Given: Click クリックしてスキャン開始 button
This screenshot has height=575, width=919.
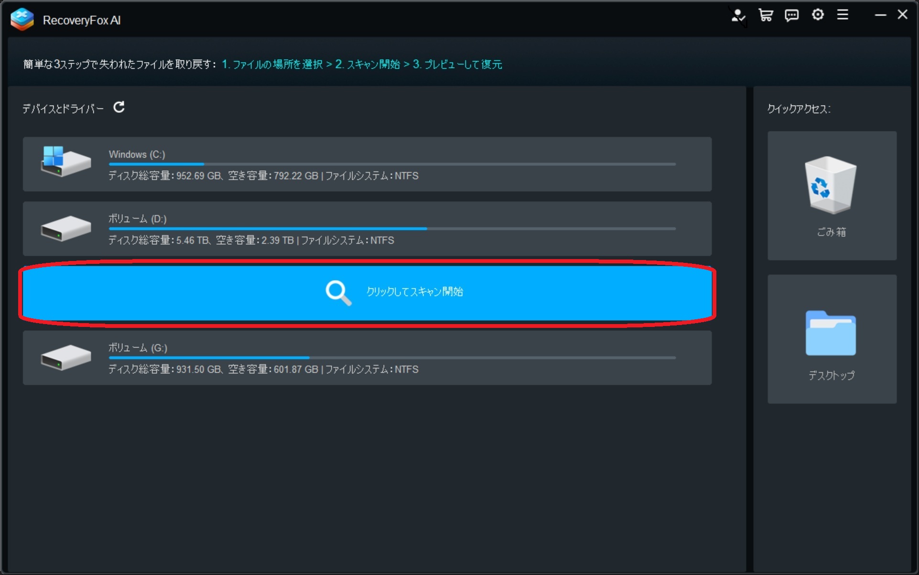Looking at the screenshot, I should pos(367,293).
